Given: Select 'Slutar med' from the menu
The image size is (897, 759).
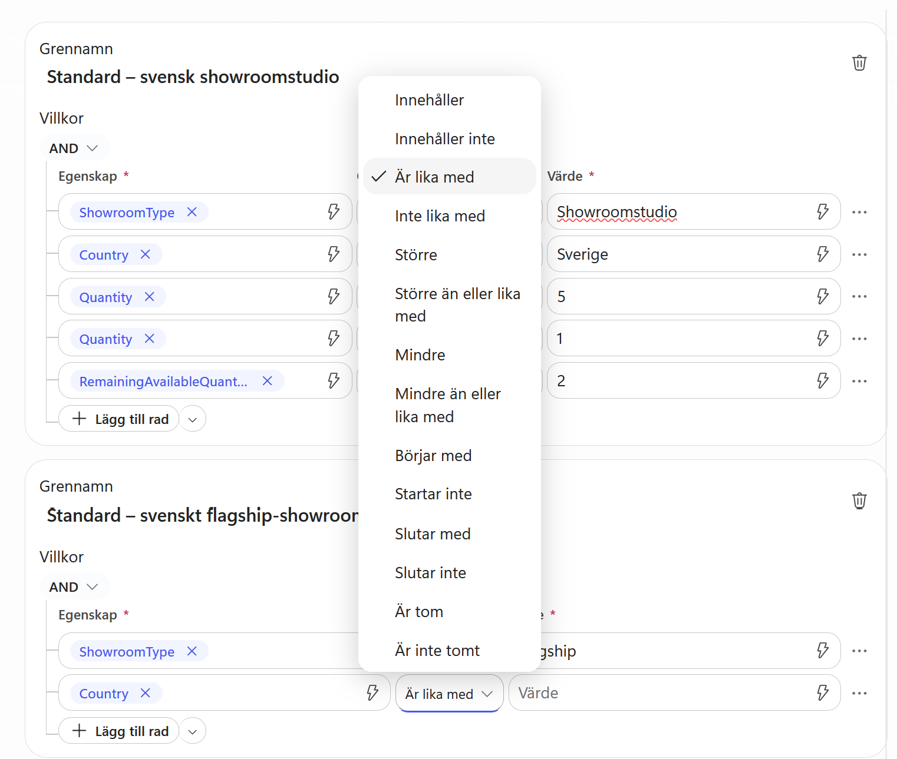Looking at the screenshot, I should [x=449, y=534].
